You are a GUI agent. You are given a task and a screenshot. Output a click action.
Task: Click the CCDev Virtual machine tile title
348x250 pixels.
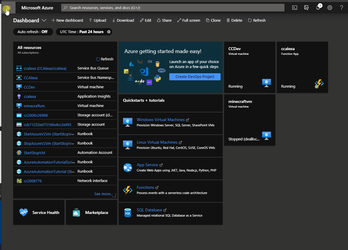(x=234, y=49)
